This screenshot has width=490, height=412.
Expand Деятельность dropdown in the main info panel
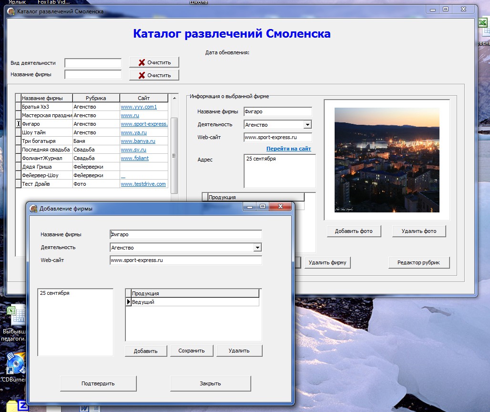point(307,125)
